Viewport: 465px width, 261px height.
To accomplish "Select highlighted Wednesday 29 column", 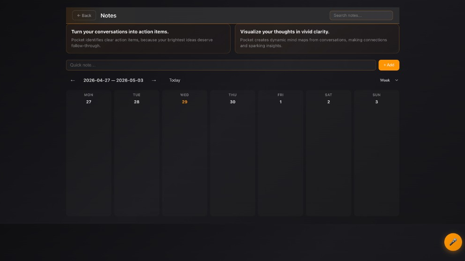I will (x=185, y=153).
